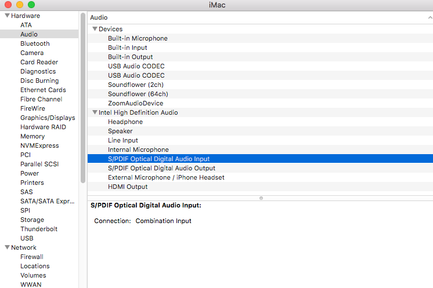Open the Fibre Channel section
The image size is (433, 288).
41,99
